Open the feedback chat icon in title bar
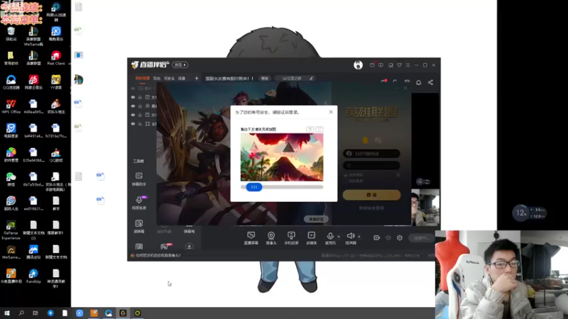This screenshot has width=568, height=319. [381, 65]
